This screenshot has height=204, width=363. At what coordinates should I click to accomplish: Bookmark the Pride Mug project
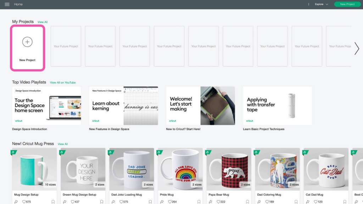point(199,202)
